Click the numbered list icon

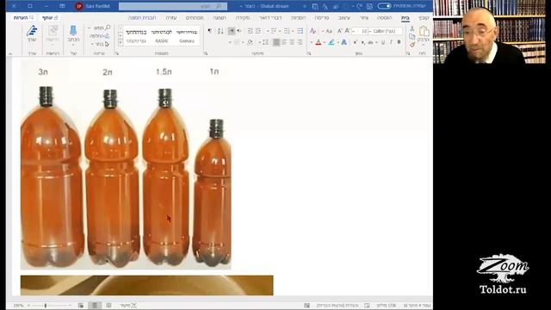[x=287, y=31]
